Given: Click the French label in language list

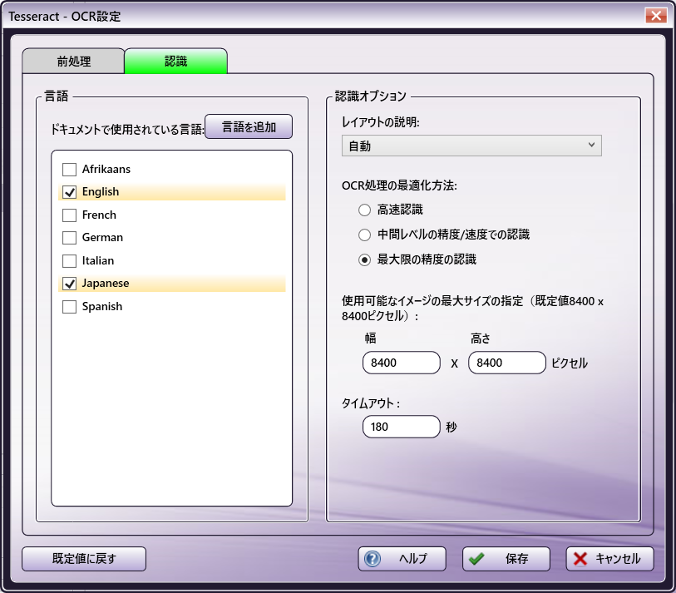Looking at the screenshot, I should (99, 215).
